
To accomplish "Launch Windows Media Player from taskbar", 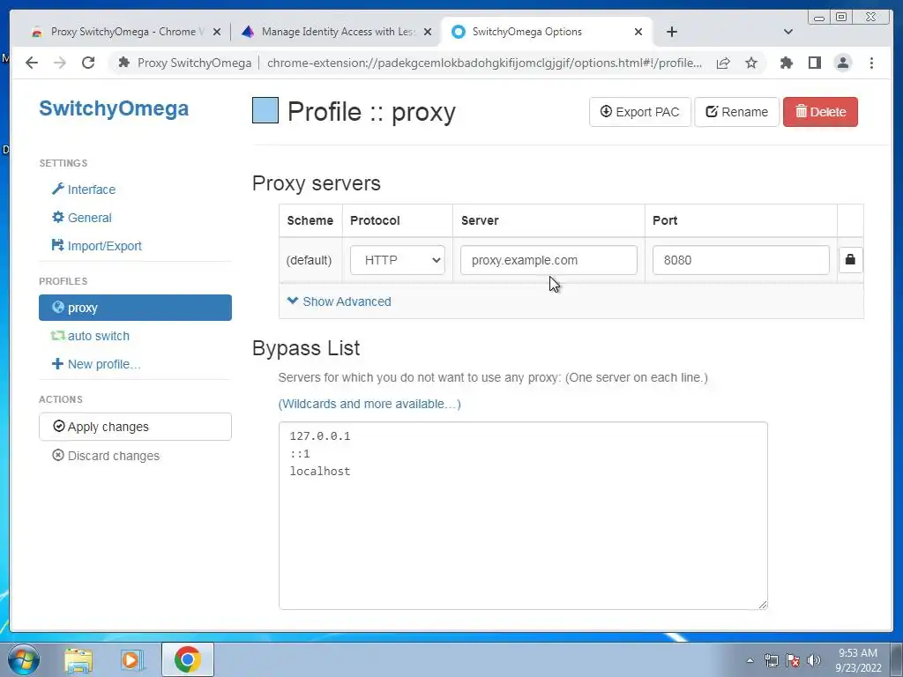I will pyautogui.click(x=131, y=659).
